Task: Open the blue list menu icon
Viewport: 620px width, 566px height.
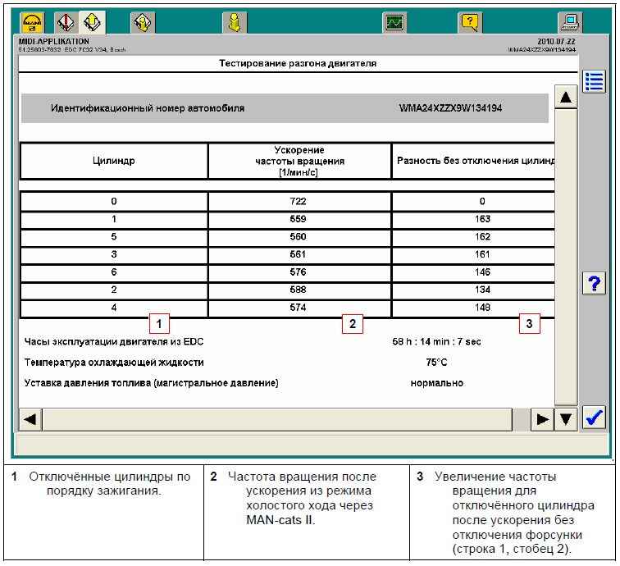Action: tap(593, 81)
